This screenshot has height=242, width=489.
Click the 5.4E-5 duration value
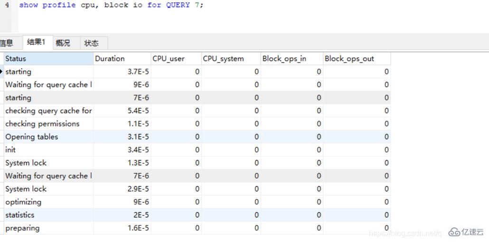pyautogui.click(x=138, y=111)
